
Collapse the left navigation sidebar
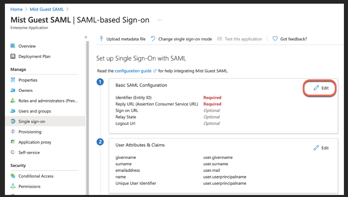tap(86, 37)
